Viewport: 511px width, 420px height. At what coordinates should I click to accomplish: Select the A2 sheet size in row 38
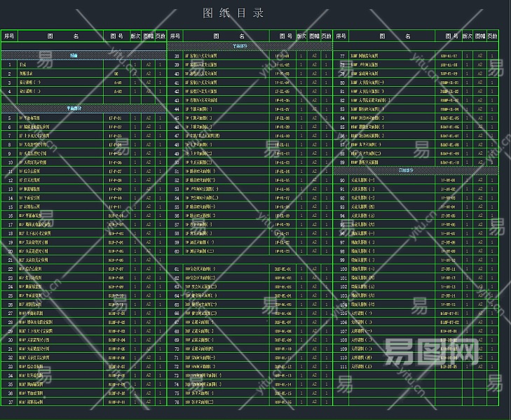pyautogui.click(x=314, y=56)
